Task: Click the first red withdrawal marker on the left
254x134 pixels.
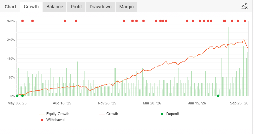Action: tap(23, 21)
